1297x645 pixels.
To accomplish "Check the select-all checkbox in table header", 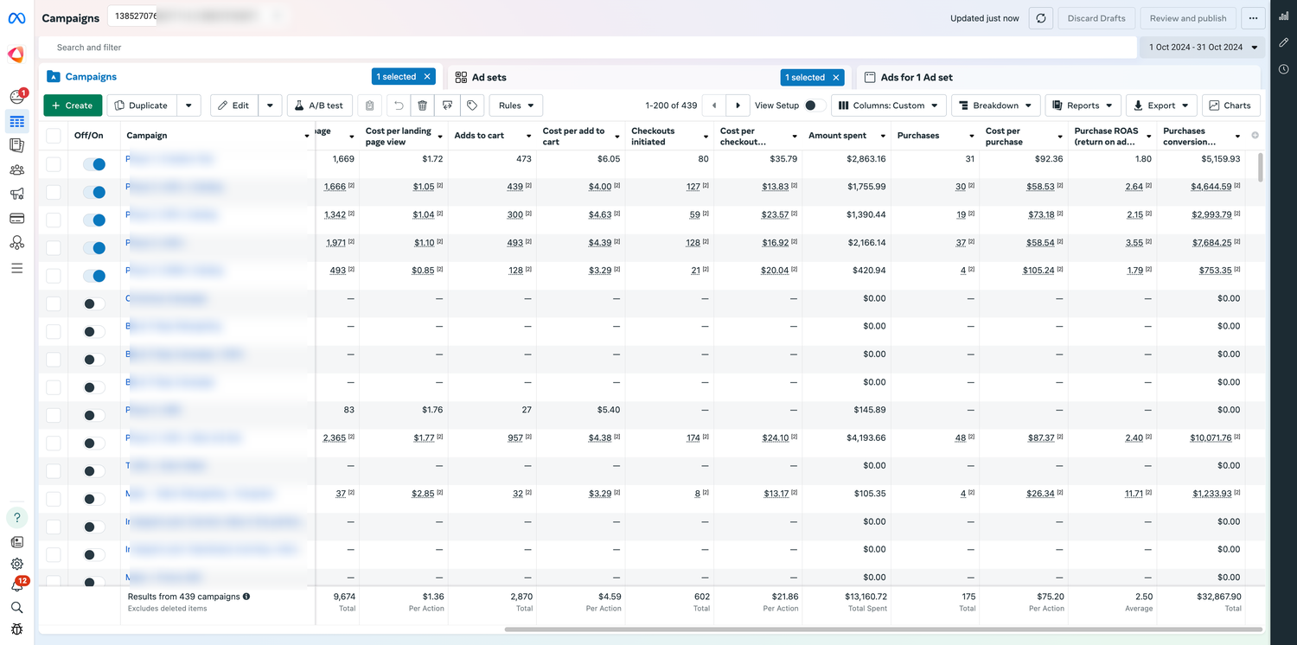I will pos(54,135).
